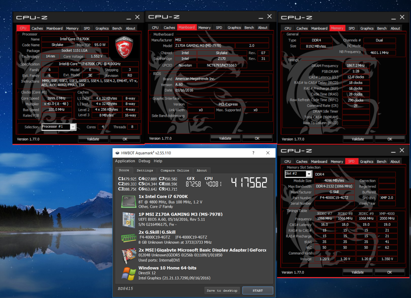Click START button in Aquamark
Screen dimensions: 411x298
pos(258,291)
